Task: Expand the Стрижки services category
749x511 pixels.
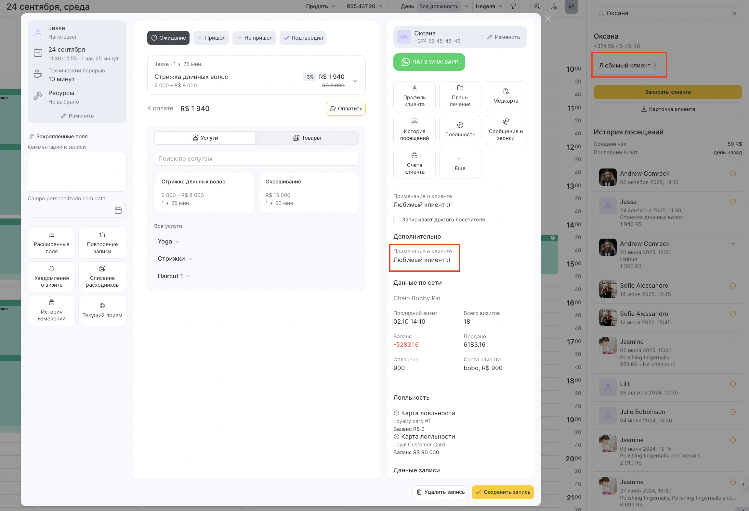Action: click(175, 259)
